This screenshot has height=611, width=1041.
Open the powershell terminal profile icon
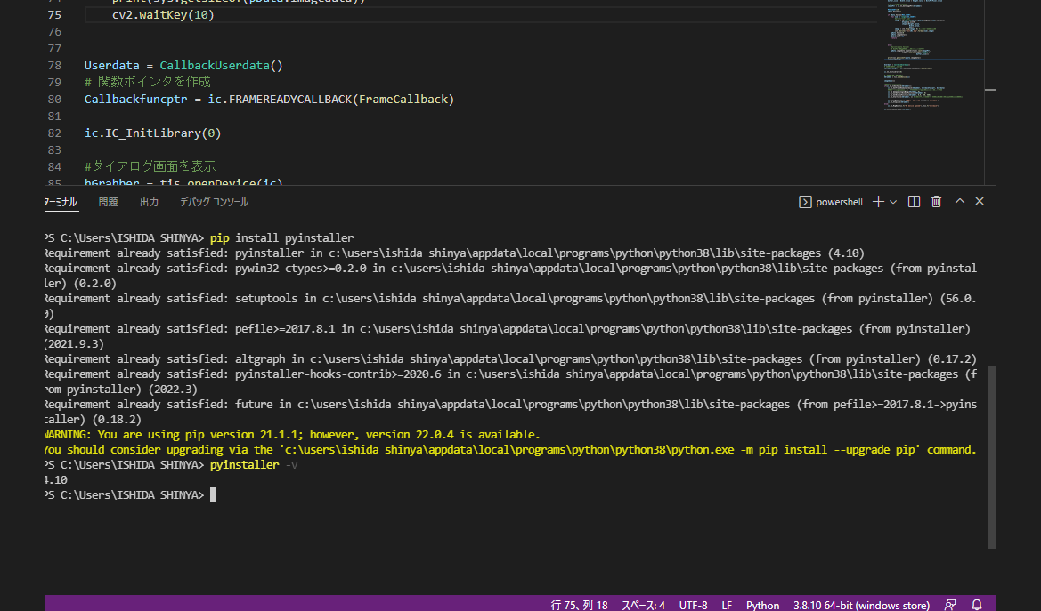[805, 202]
